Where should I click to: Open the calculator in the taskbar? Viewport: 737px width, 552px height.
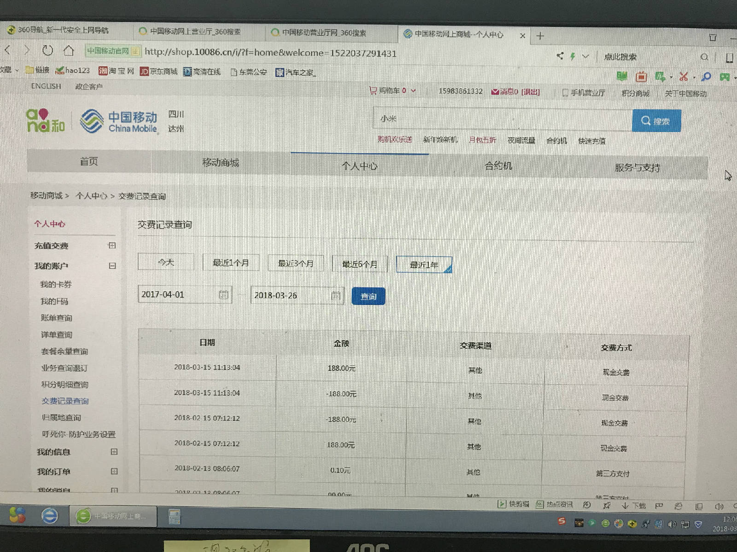174,517
